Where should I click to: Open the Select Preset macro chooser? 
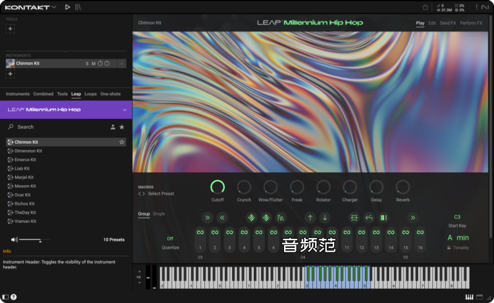[161, 194]
